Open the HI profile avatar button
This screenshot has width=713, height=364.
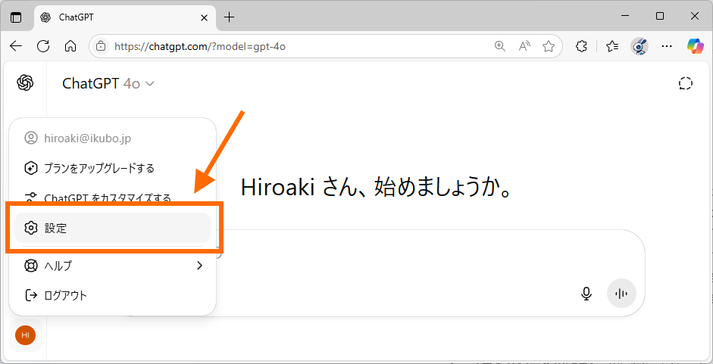click(x=26, y=335)
